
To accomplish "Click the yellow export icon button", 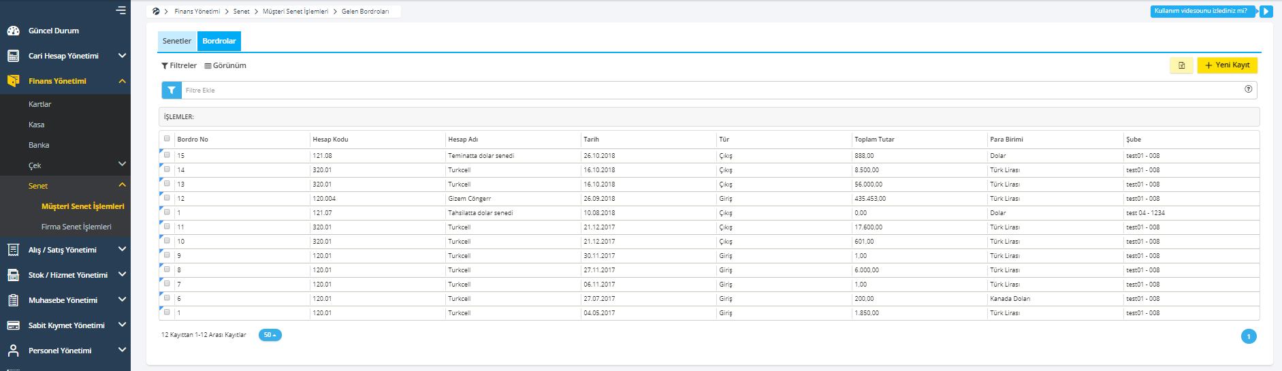I will click(1181, 65).
